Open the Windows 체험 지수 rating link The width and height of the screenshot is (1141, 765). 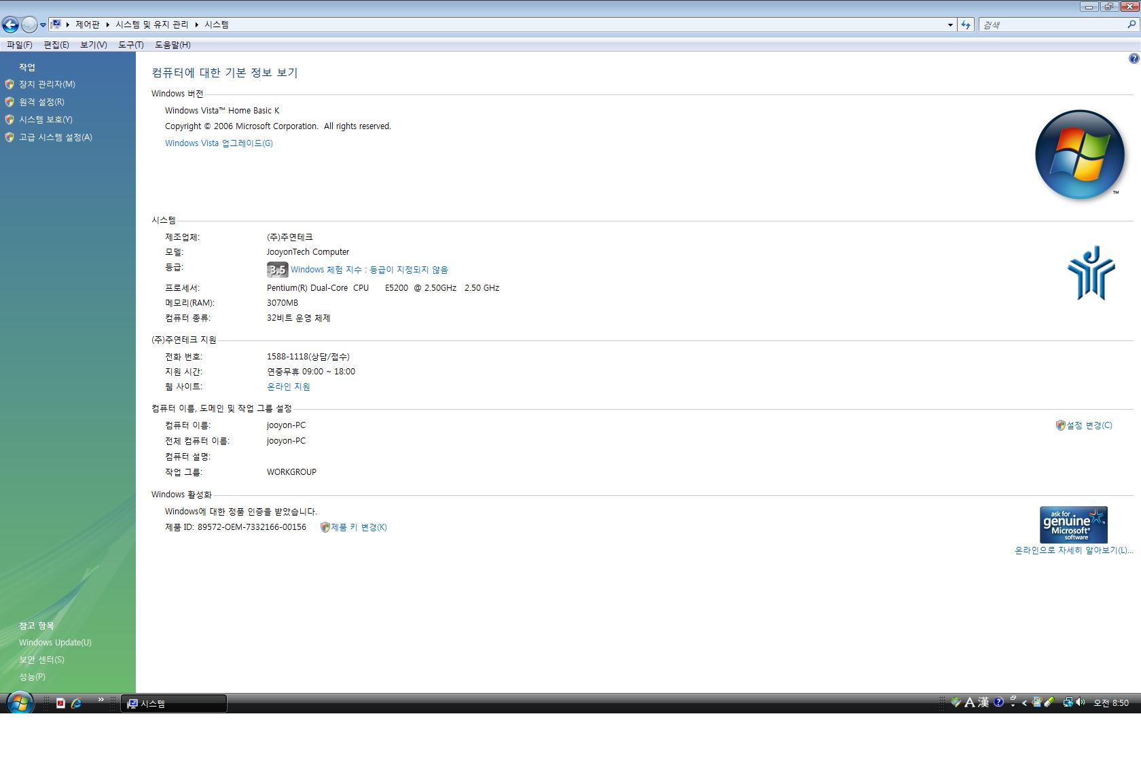(x=369, y=270)
